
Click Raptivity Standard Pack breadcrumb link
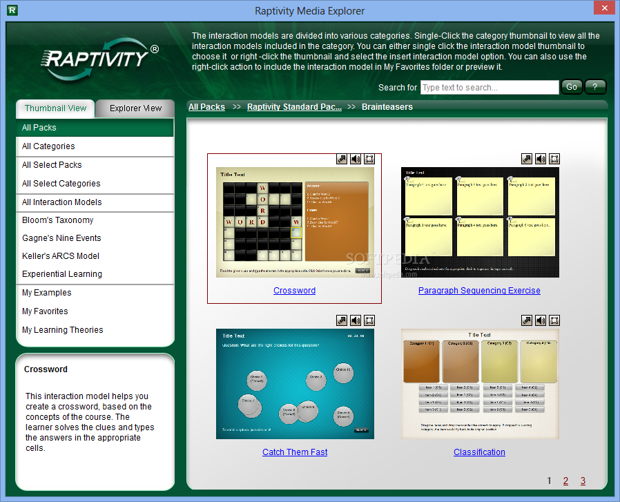coord(294,107)
